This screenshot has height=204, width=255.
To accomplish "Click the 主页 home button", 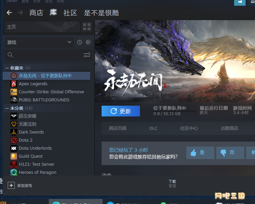I will coord(42,27).
